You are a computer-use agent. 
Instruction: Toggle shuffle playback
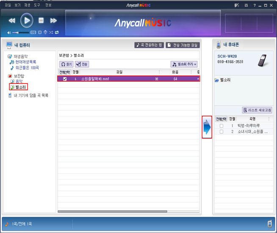(51, 32)
